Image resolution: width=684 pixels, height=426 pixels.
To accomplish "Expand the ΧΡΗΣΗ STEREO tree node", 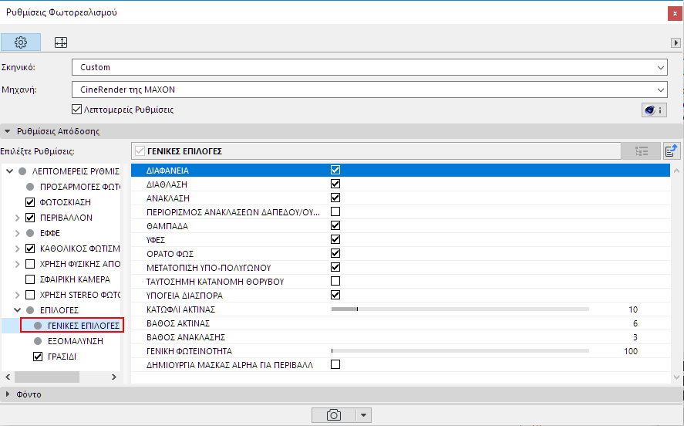I will [x=18, y=295].
